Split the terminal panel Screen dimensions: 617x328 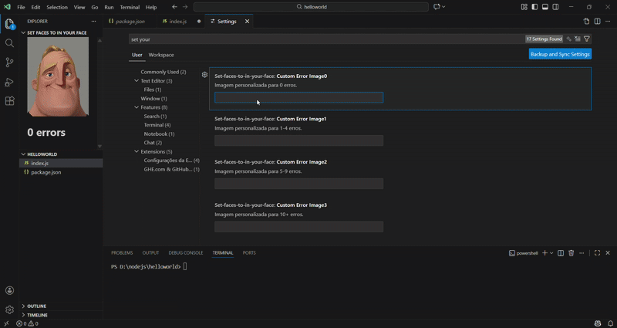click(561, 253)
